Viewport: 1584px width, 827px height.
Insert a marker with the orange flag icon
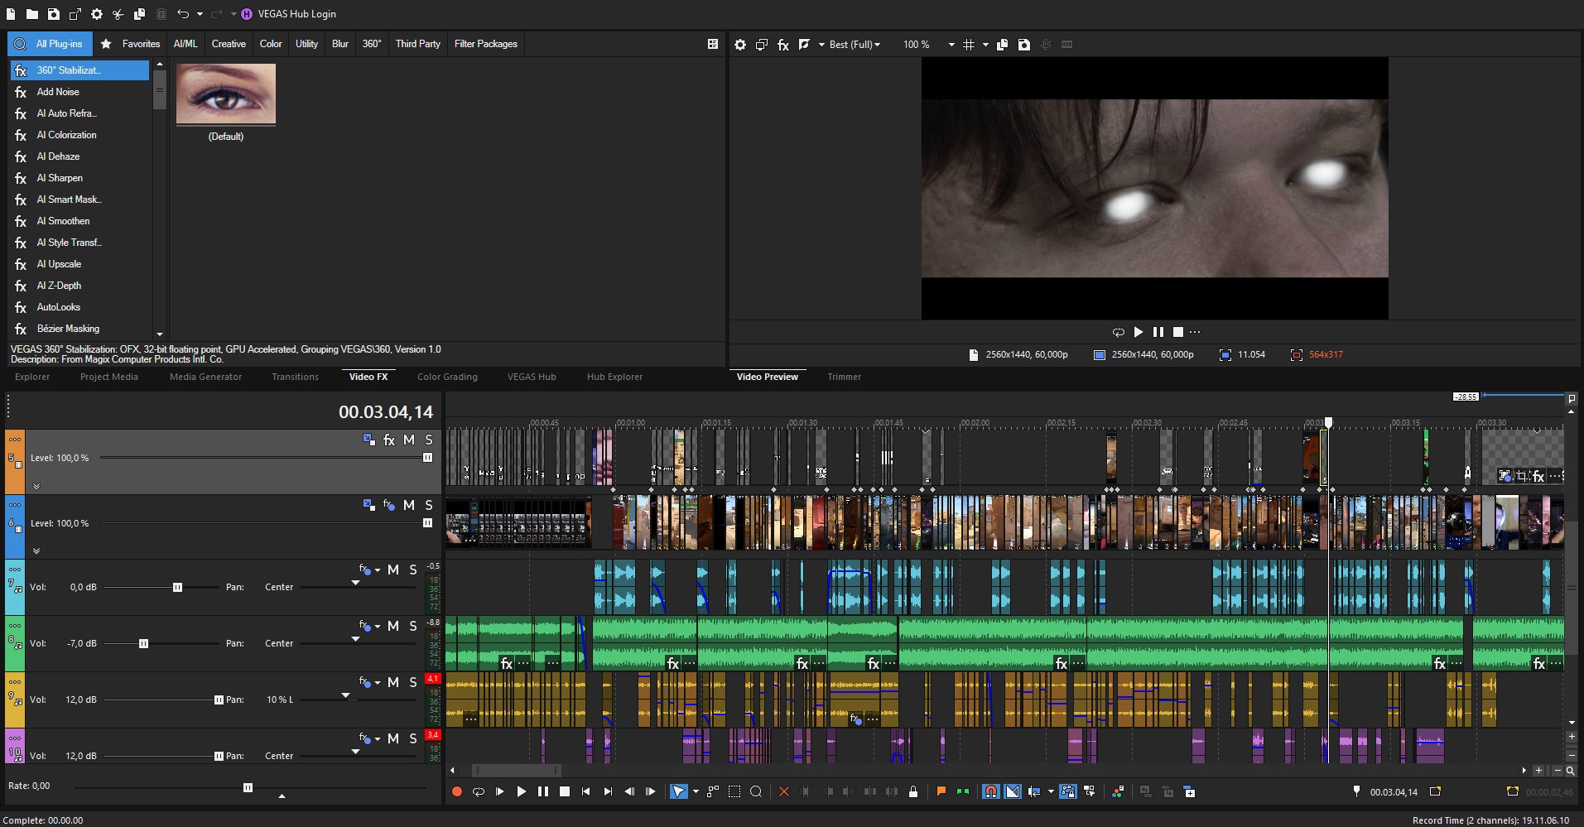pos(941,791)
